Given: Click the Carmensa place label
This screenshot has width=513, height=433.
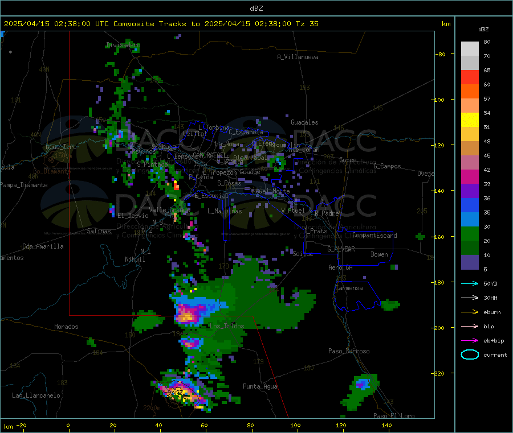Looking at the screenshot, I should point(349,288).
